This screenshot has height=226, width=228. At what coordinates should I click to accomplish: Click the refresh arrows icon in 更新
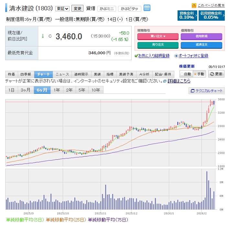point(212,74)
